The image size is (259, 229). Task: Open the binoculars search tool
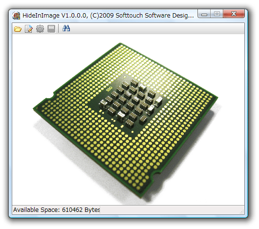66,28
